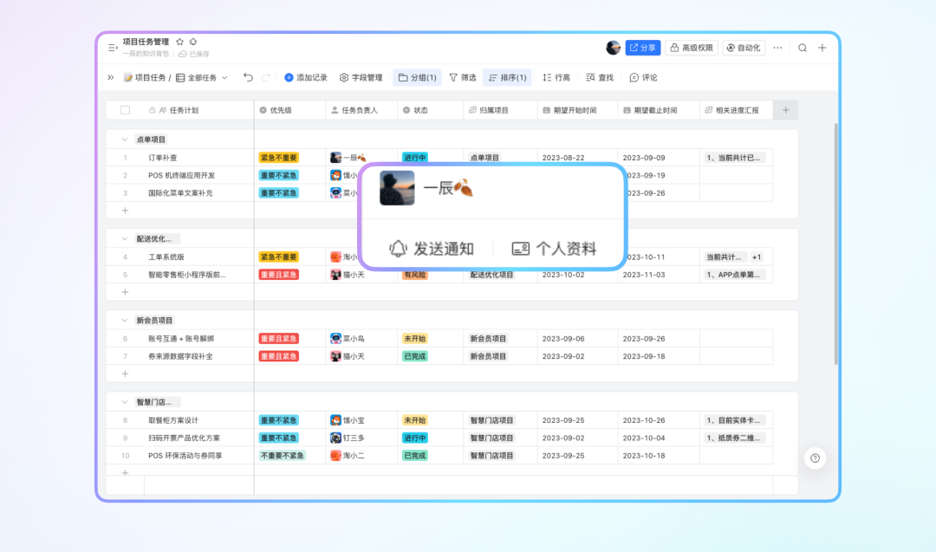Collapse the 新会员项目 group
This screenshot has width=936, height=552.
[122, 320]
